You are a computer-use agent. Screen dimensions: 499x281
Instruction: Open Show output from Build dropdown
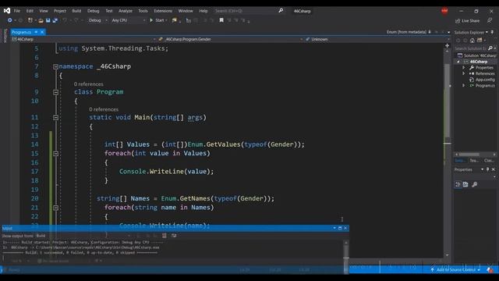(83, 236)
